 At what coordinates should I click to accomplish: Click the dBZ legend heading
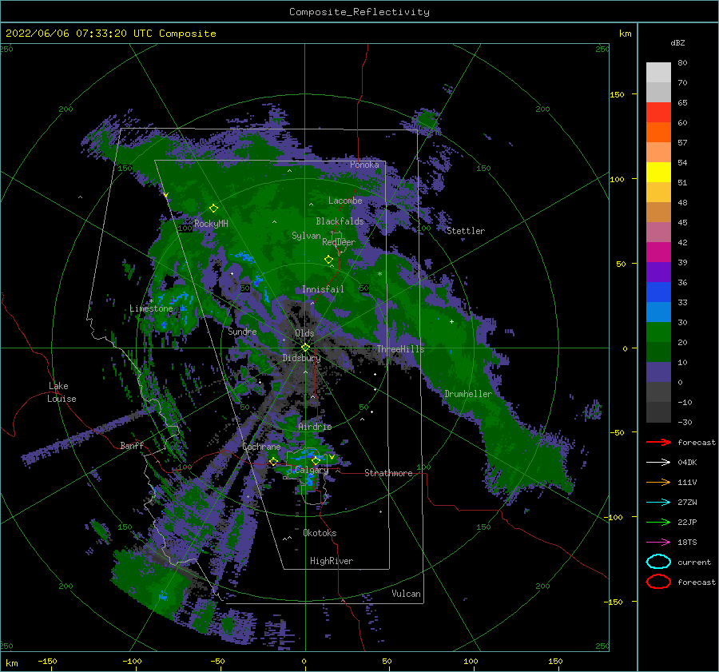pyautogui.click(x=677, y=42)
